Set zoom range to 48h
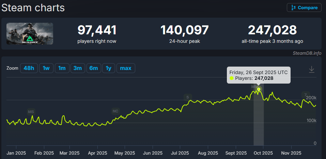Viewport: 326px width, 159px height. pyautogui.click(x=29, y=68)
